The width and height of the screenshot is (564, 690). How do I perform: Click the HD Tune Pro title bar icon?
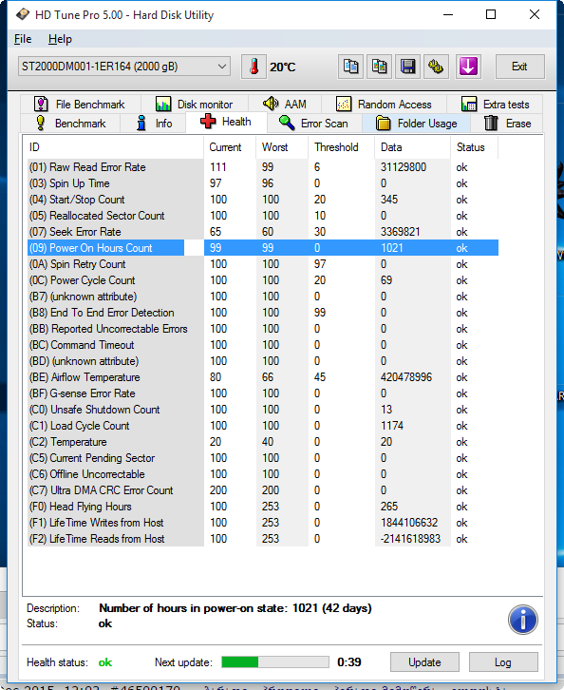point(23,15)
